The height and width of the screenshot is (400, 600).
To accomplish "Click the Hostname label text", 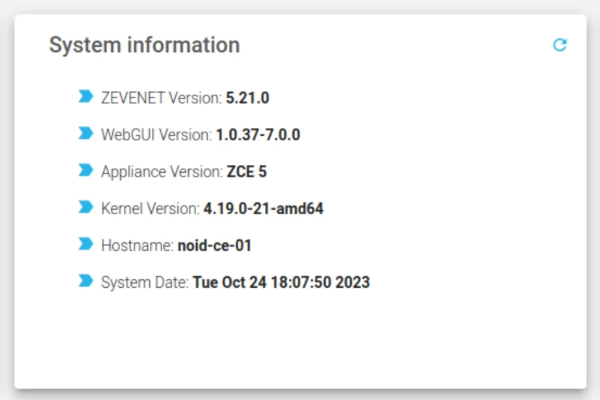I will (x=138, y=246).
